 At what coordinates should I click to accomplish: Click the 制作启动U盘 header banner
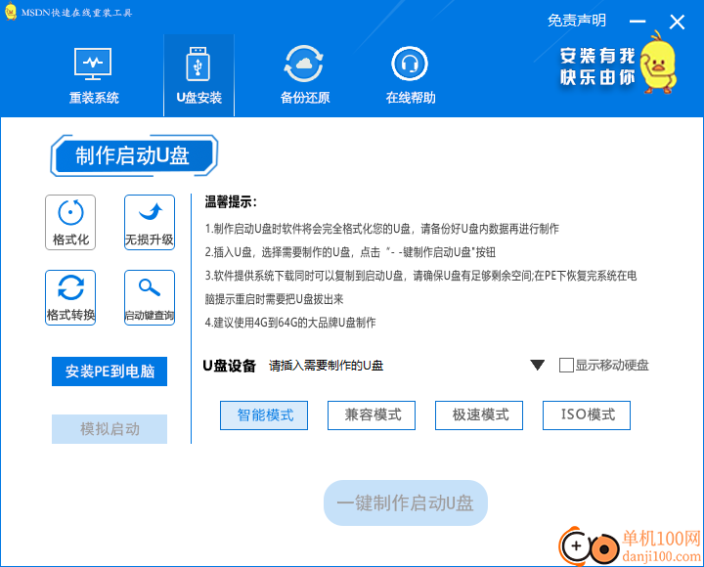coord(134,155)
